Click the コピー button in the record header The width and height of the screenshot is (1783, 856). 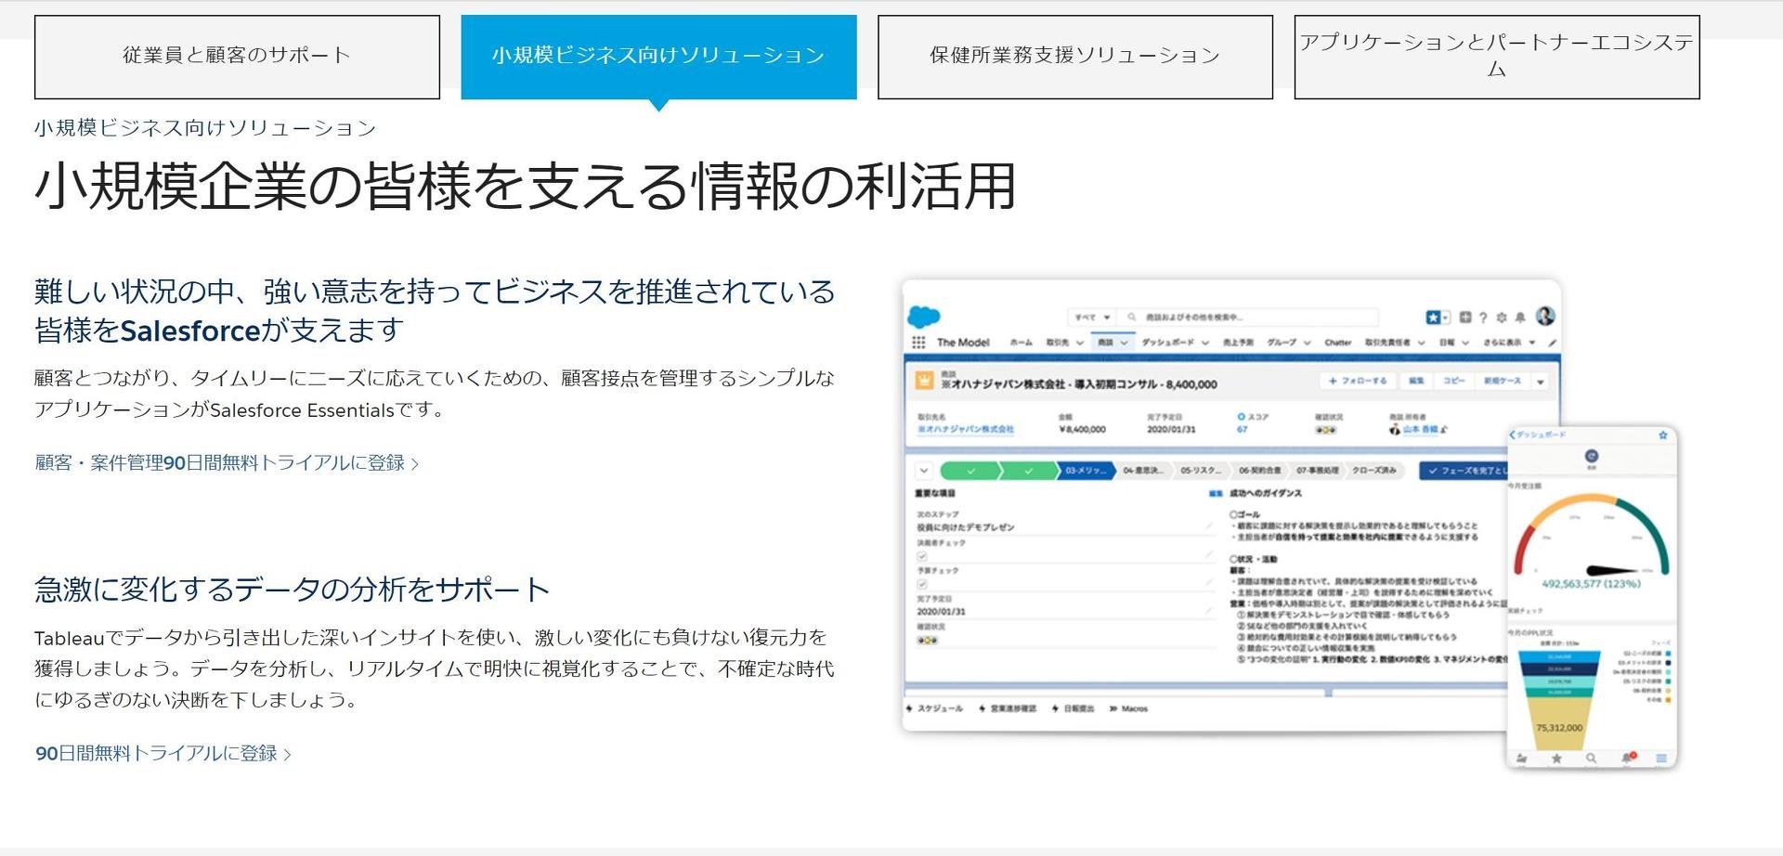pyautogui.click(x=1454, y=381)
